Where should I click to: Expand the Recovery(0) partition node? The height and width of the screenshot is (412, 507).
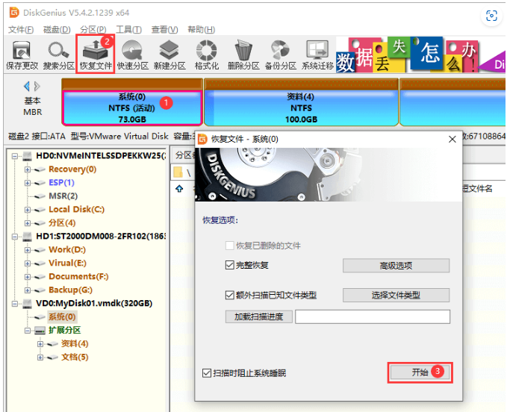pos(28,169)
